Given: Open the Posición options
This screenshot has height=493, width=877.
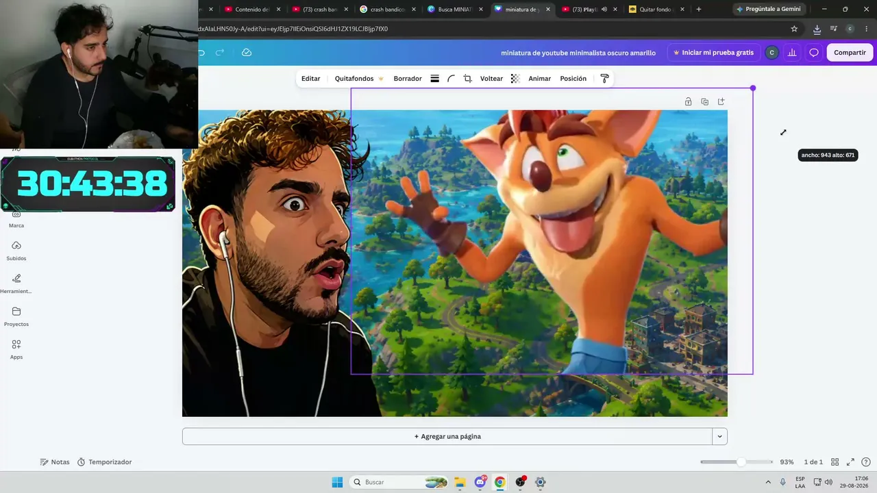Looking at the screenshot, I should point(573,79).
